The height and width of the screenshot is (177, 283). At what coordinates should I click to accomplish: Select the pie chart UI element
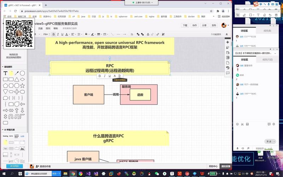(x=17, y=161)
